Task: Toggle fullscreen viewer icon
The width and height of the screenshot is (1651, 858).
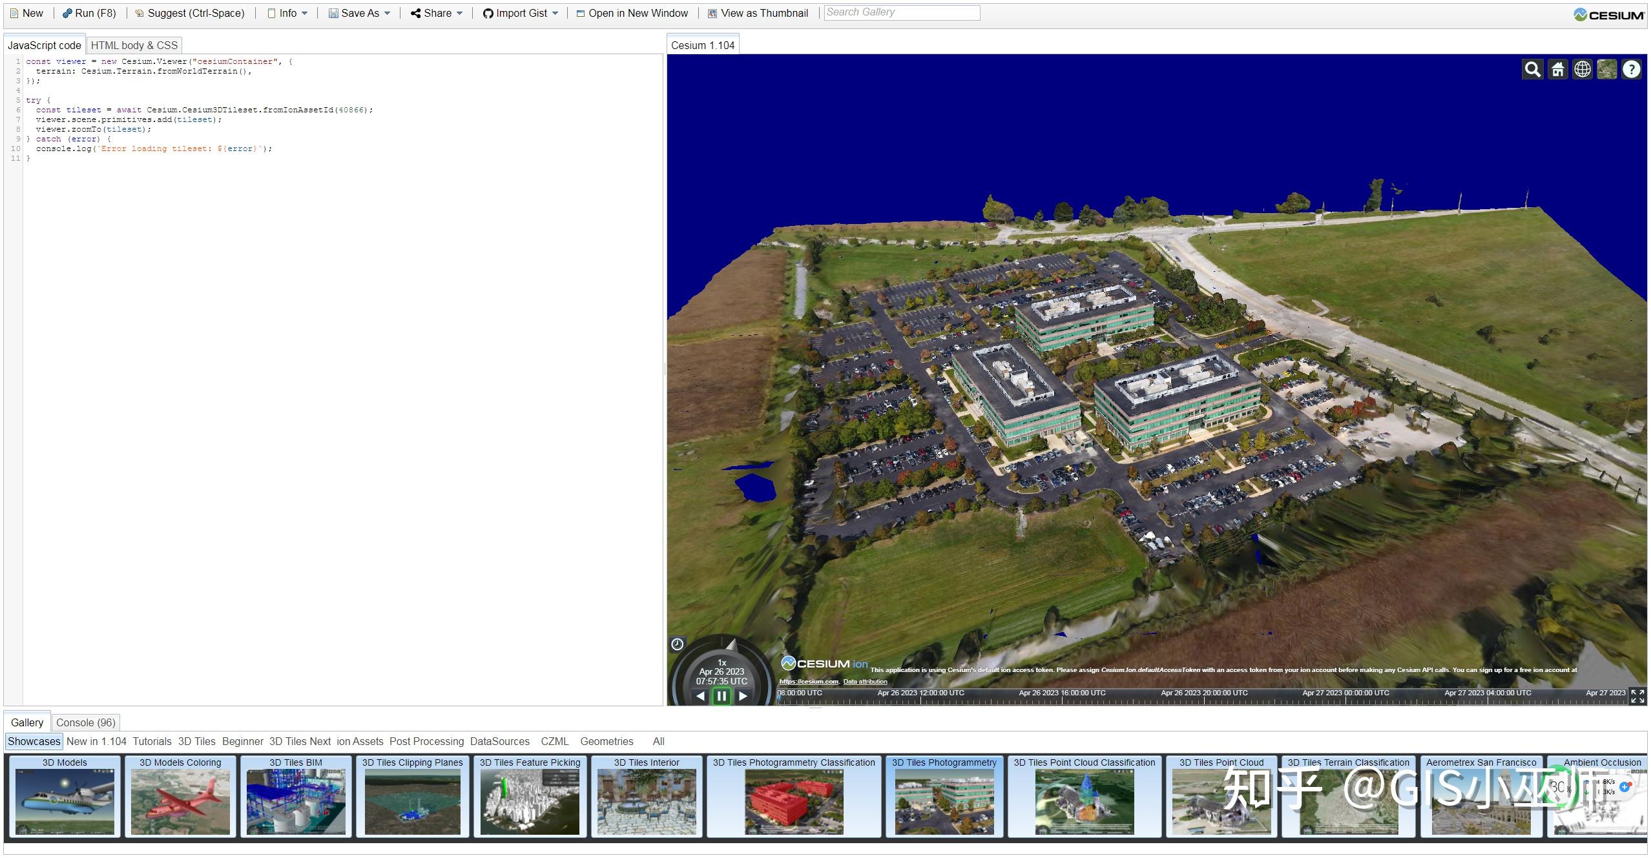Action: (1637, 696)
